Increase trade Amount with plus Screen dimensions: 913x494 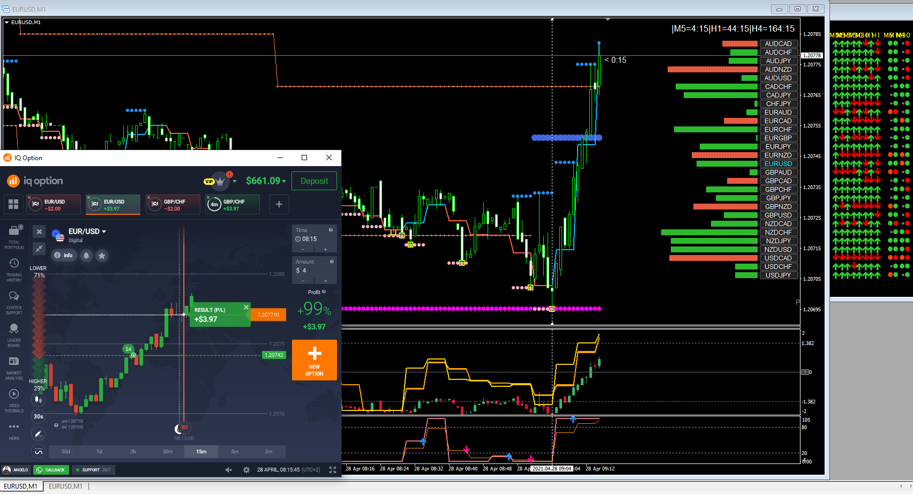tap(325, 280)
